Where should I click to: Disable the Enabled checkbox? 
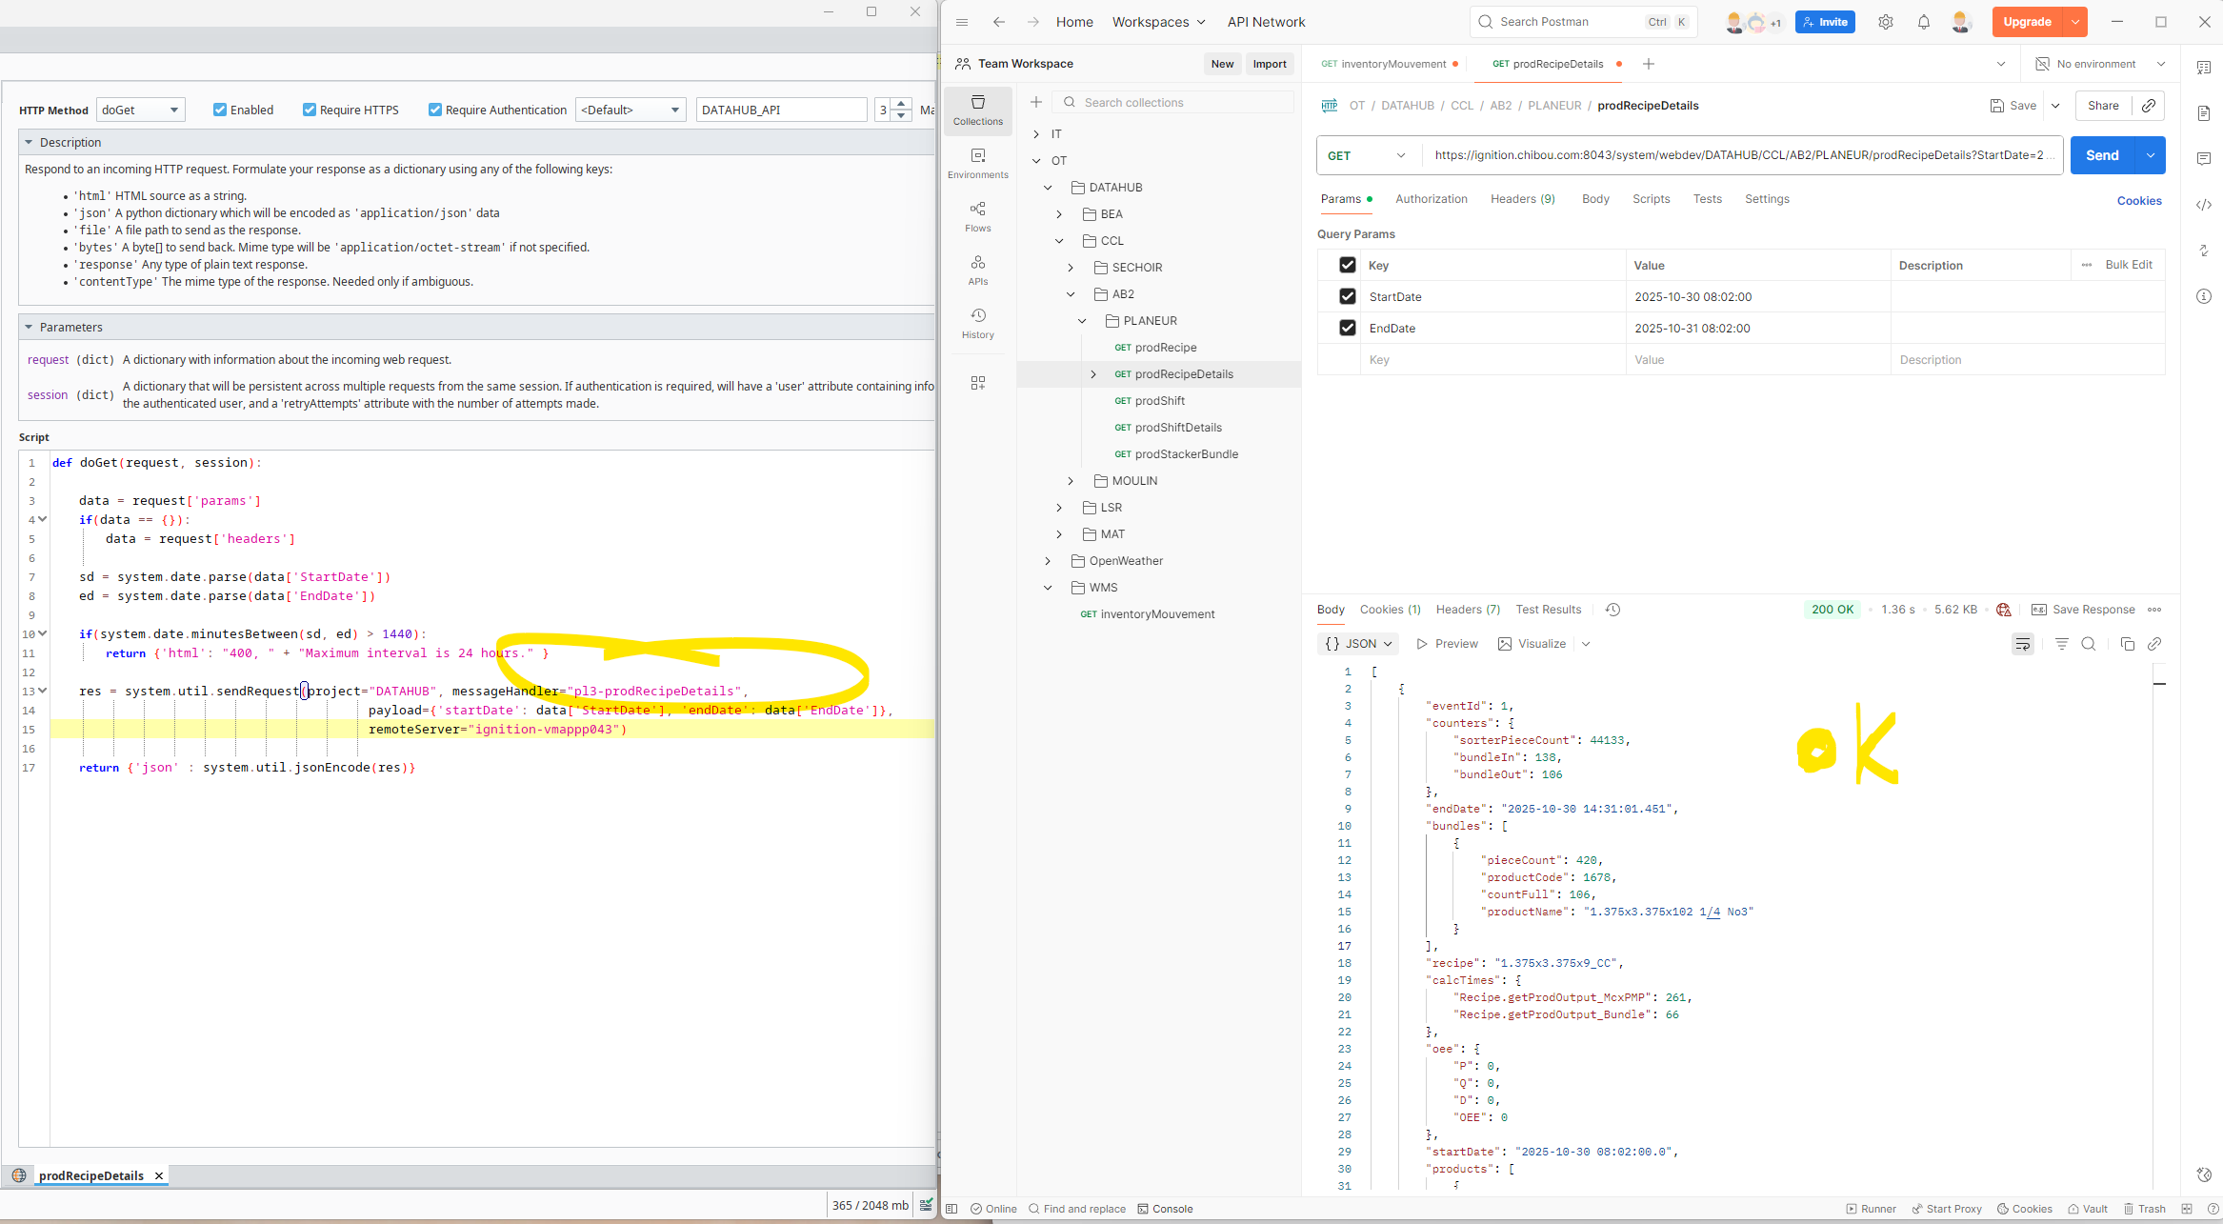[220, 110]
